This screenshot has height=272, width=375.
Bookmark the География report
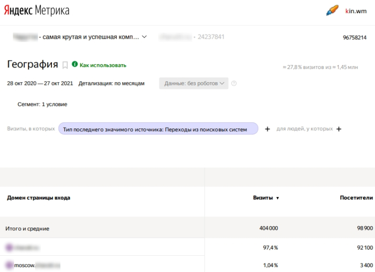click(x=65, y=66)
